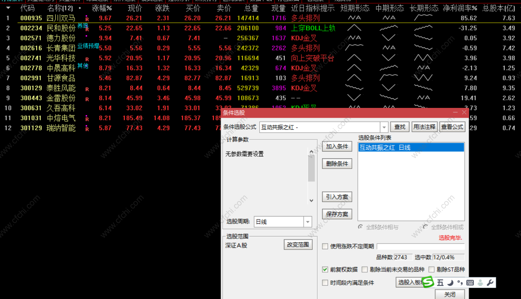Image resolution: width=521 pixels, height=299 pixels.
Task: Click the user avatar icon on input toolbar
Action: tap(480, 283)
